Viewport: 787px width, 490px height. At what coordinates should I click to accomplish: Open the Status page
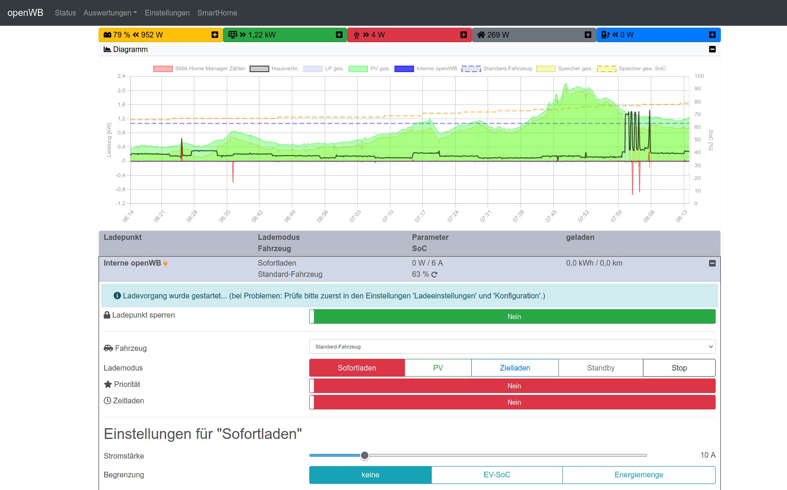click(65, 13)
